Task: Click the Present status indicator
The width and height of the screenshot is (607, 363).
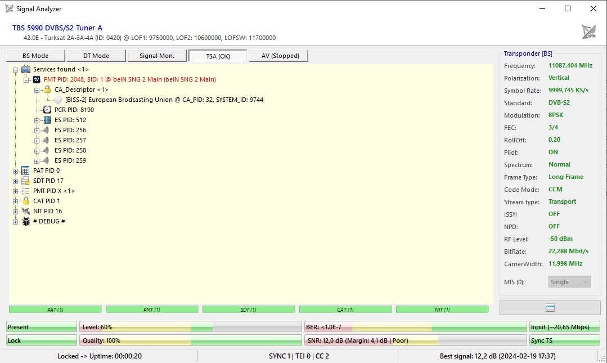Action: [42, 327]
